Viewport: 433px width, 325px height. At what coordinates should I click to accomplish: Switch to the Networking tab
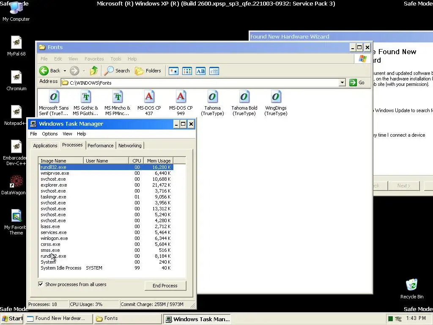point(130,146)
